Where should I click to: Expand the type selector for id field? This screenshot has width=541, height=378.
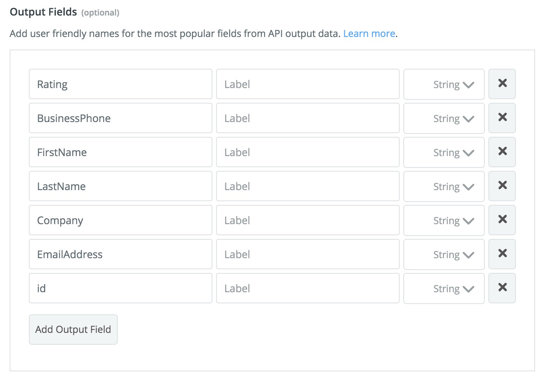444,288
